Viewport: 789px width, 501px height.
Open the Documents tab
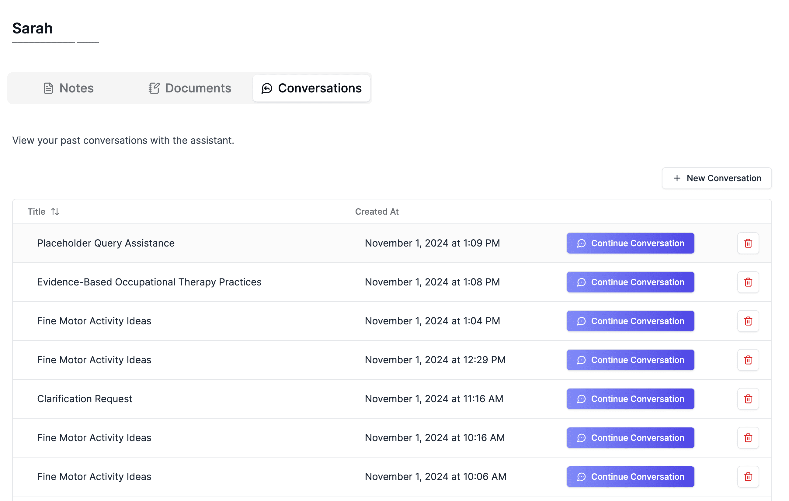pyautogui.click(x=190, y=88)
